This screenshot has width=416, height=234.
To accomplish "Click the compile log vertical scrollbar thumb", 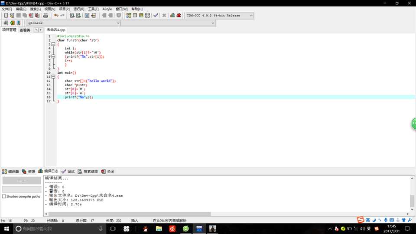I will point(412,201).
